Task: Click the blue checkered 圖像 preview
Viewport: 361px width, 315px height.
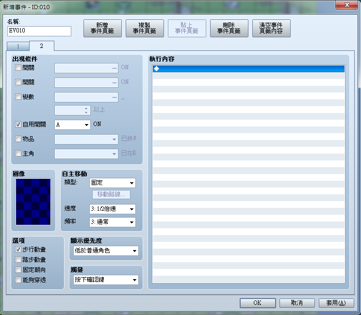Action: coord(33,202)
